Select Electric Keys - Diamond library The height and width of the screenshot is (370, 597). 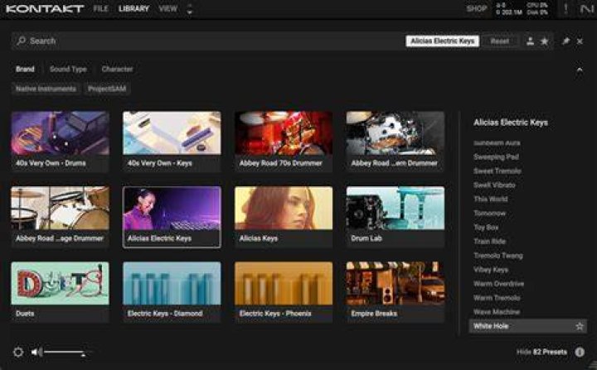[x=172, y=292]
